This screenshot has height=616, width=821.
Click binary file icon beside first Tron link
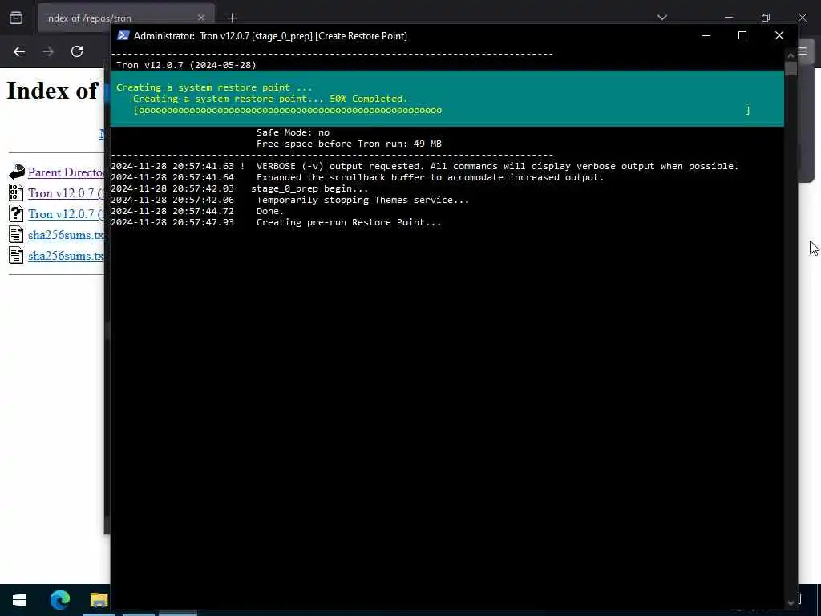[x=16, y=192]
